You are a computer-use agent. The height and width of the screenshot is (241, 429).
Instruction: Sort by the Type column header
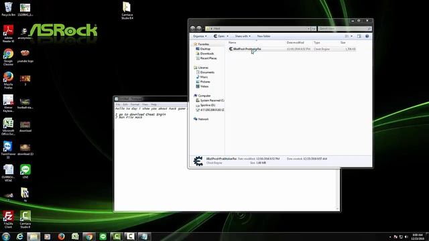[317, 43]
